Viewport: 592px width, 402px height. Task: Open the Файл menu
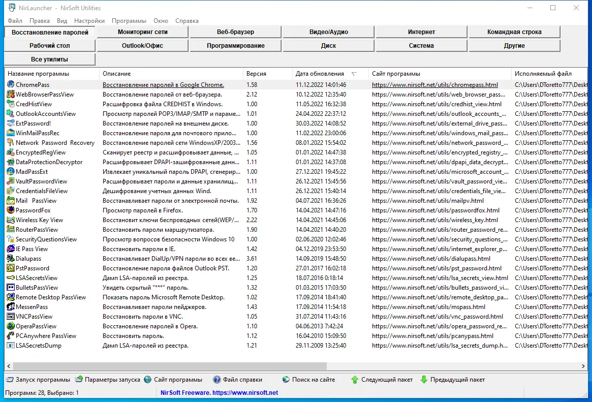pos(15,21)
